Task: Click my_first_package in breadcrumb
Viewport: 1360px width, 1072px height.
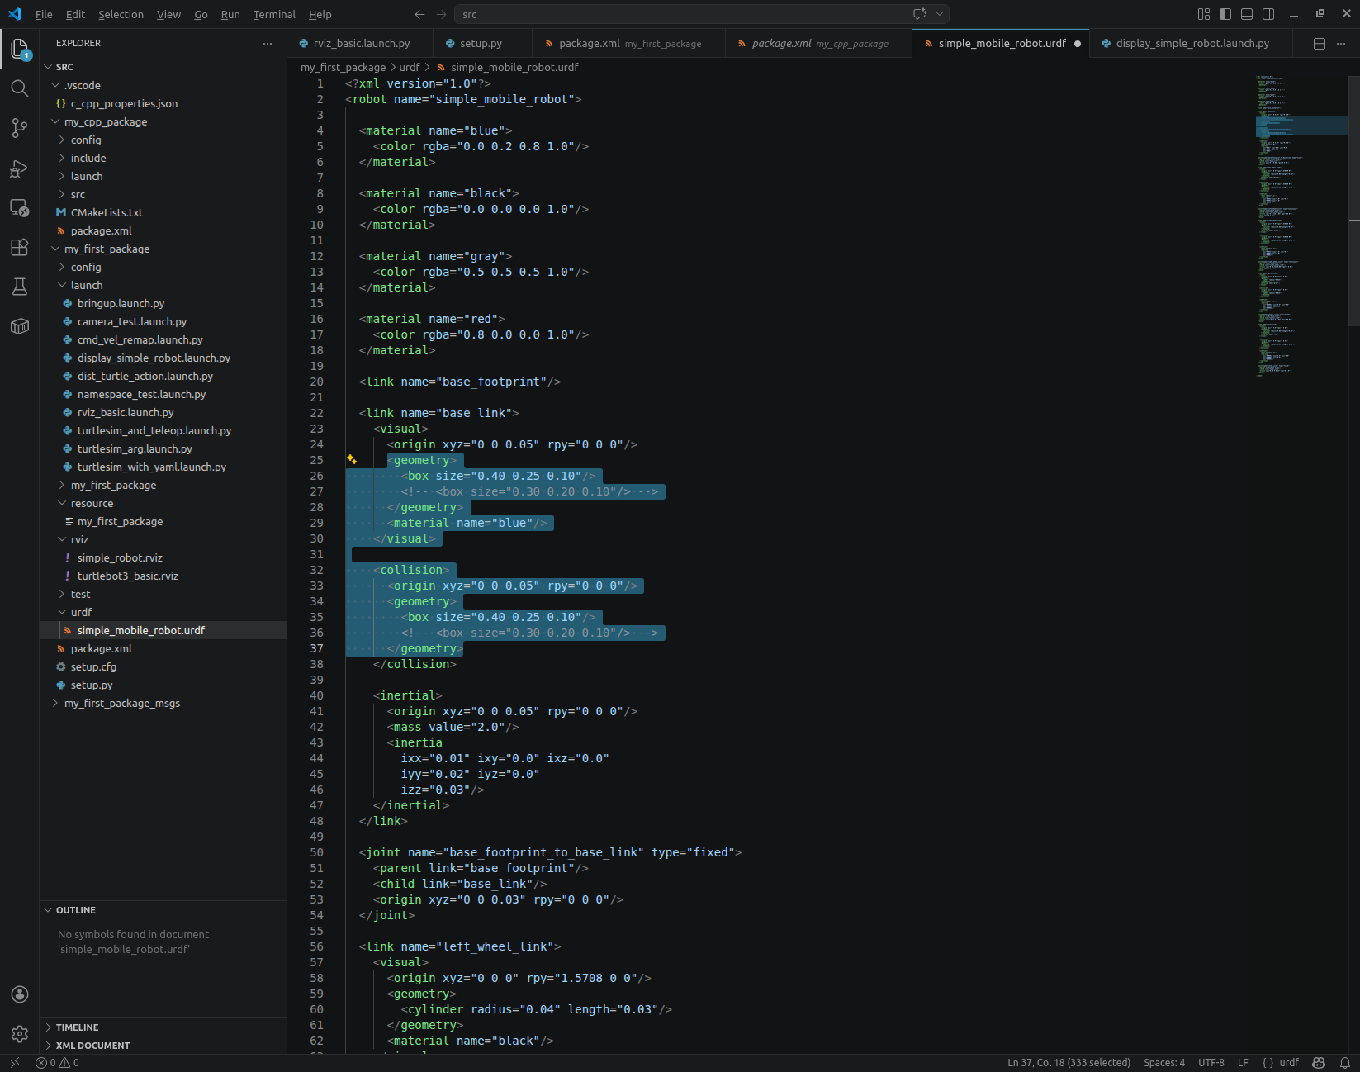Action: pyautogui.click(x=343, y=67)
